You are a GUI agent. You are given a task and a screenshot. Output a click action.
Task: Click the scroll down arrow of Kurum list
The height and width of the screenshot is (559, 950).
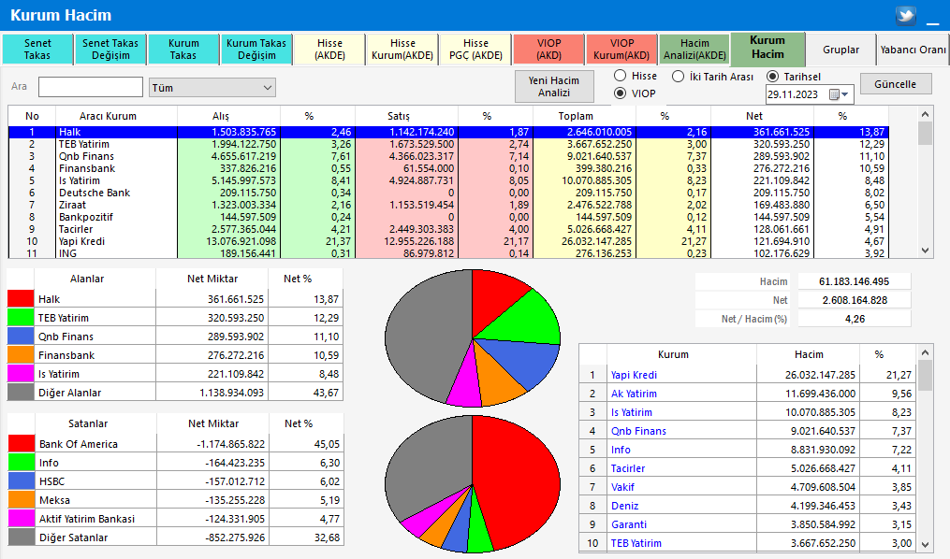click(x=925, y=544)
